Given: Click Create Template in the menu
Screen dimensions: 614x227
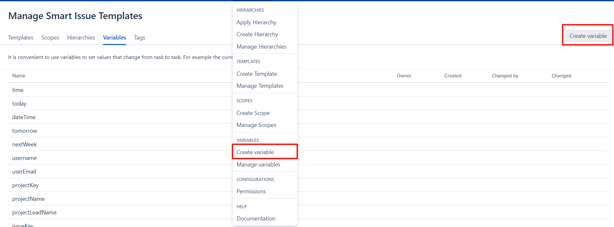Looking at the screenshot, I should pyautogui.click(x=257, y=74).
